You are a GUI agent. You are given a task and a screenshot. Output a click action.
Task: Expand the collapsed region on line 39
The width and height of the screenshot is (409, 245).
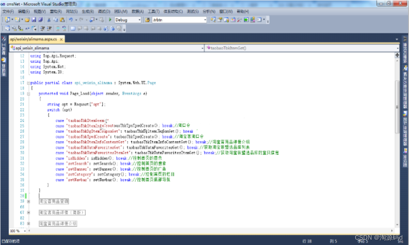pyautogui.click(x=28, y=201)
